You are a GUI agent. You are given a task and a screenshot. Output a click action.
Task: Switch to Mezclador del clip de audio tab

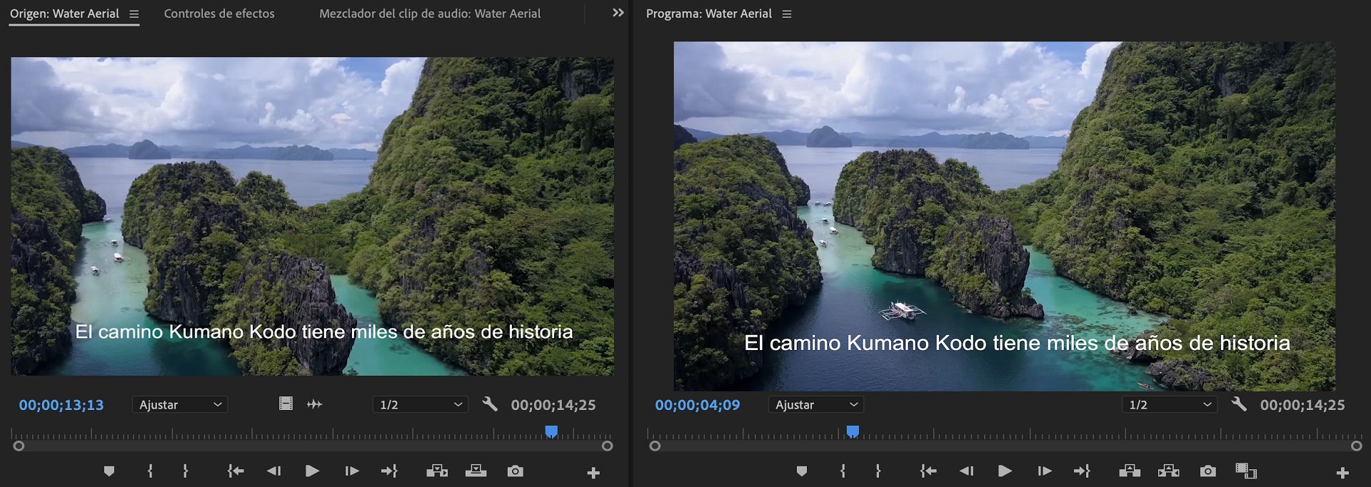click(x=430, y=14)
